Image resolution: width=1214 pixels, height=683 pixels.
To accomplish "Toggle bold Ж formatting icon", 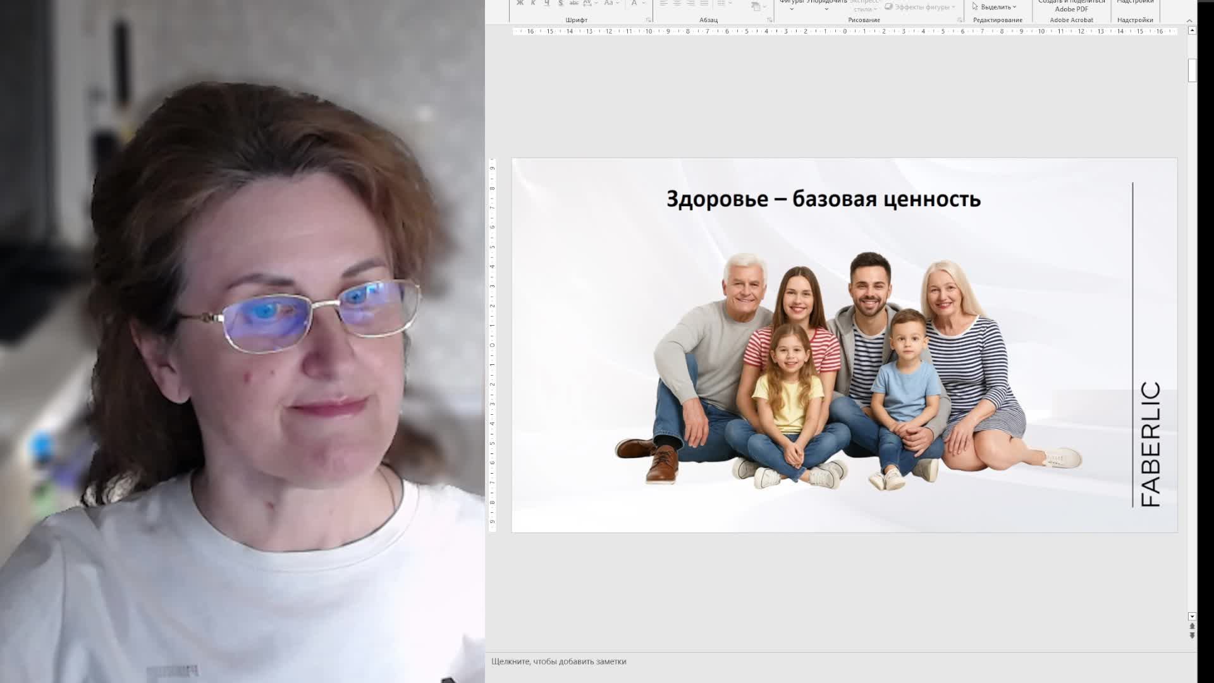I will click(520, 3).
